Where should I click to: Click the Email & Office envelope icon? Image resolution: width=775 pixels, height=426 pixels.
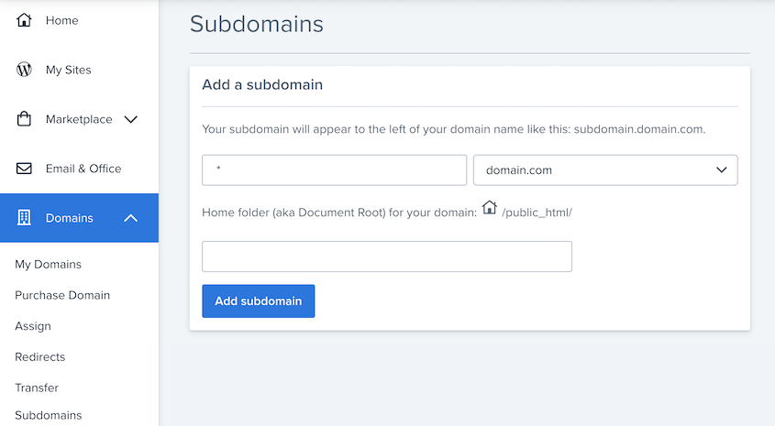click(x=24, y=169)
